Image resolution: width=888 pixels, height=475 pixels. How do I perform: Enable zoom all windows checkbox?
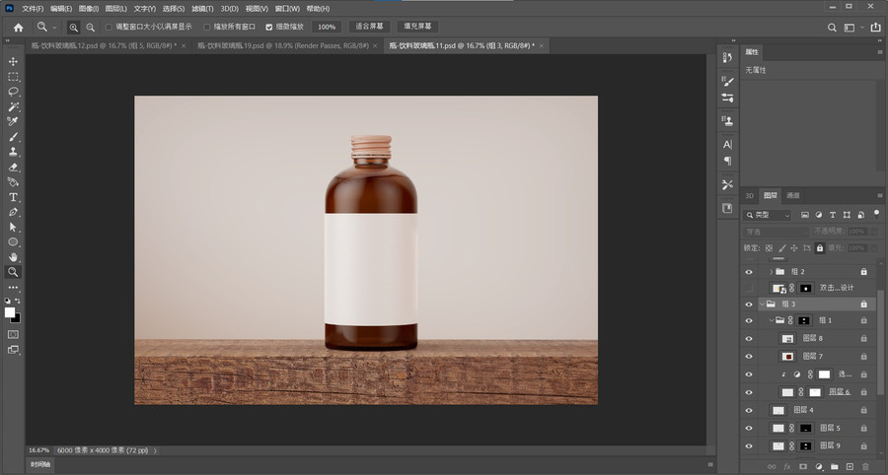207,27
